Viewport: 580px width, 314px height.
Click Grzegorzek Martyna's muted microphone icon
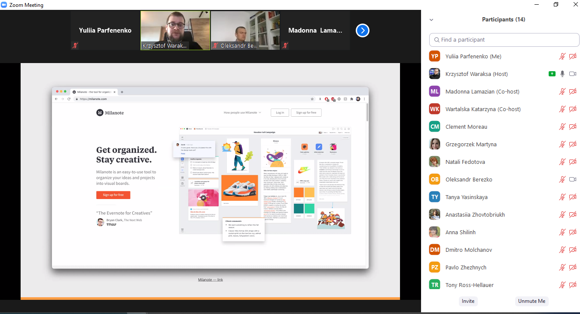(x=562, y=144)
